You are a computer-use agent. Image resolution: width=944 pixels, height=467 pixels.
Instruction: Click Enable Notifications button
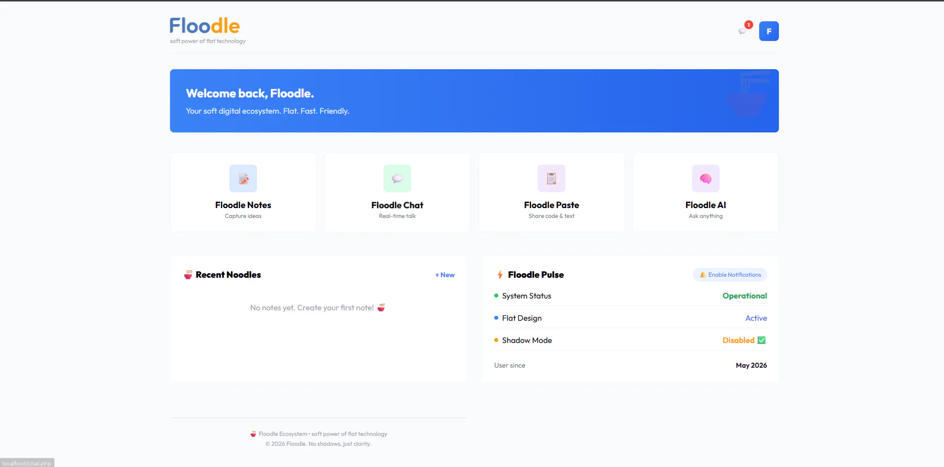coord(730,275)
